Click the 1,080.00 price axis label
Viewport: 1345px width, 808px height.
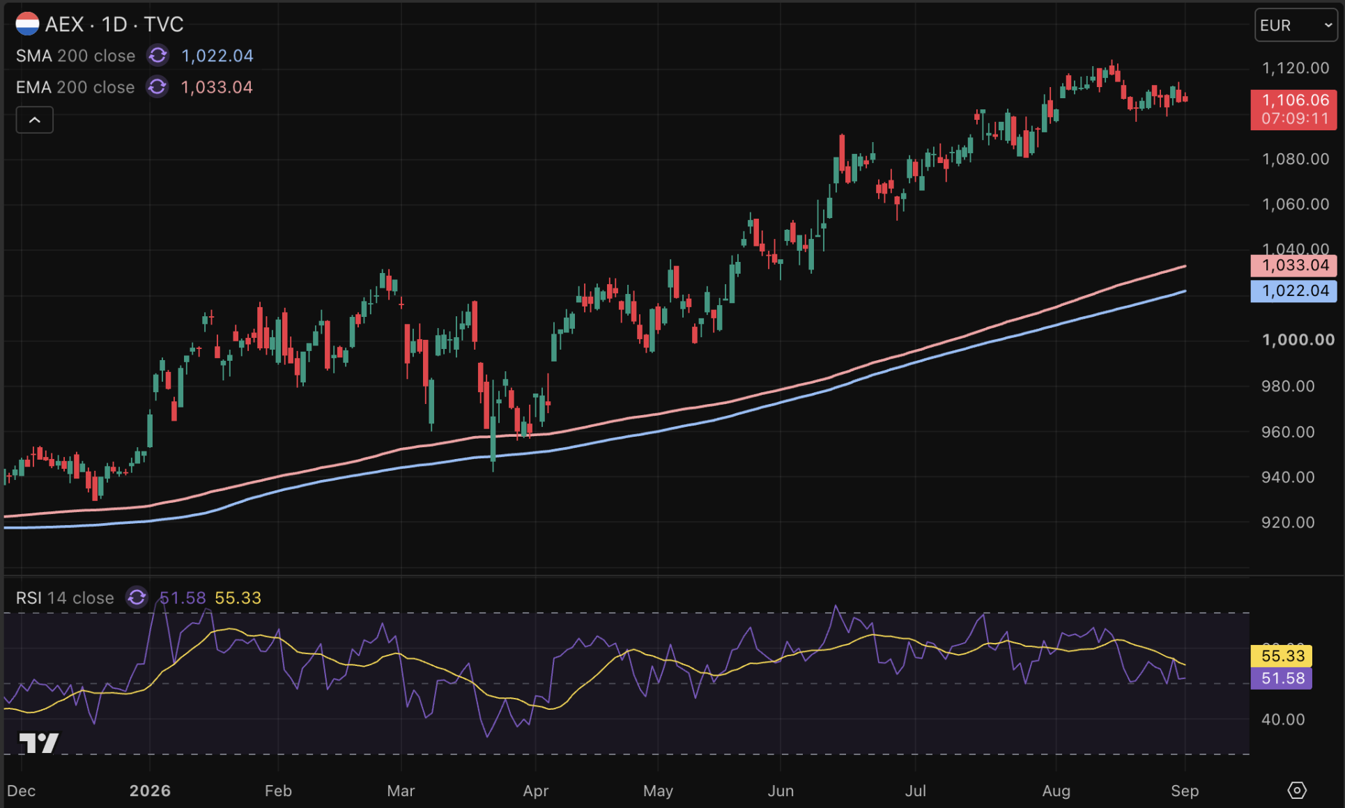click(x=1296, y=160)
